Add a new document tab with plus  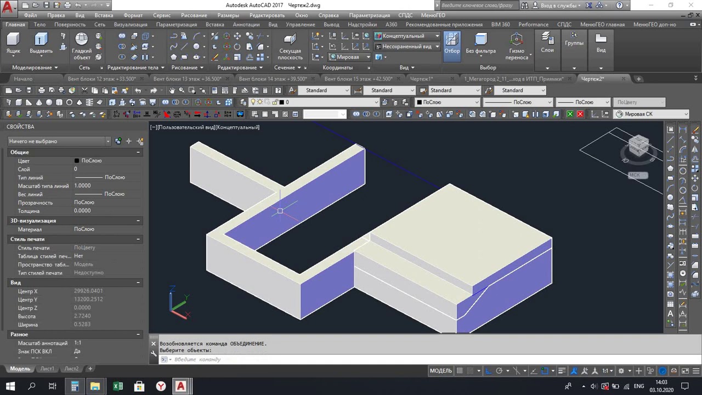click(638, 79)
